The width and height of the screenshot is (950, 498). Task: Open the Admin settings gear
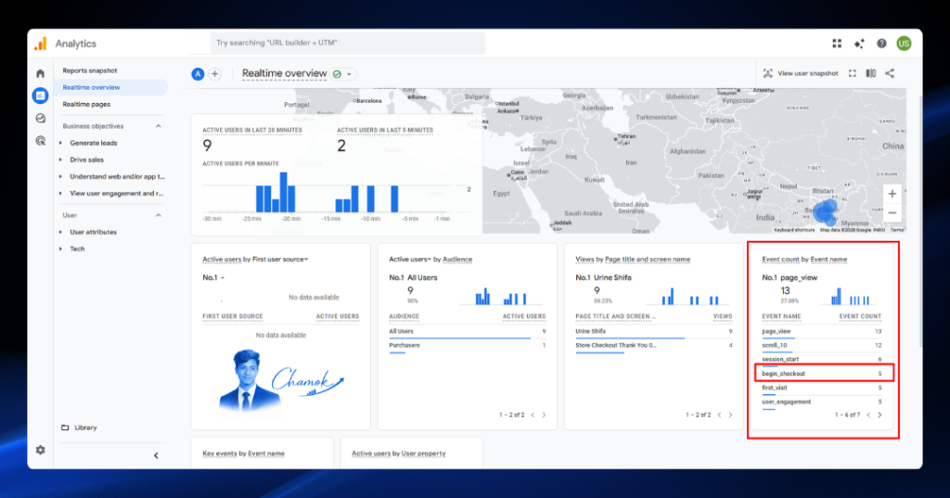coord(41,450)
